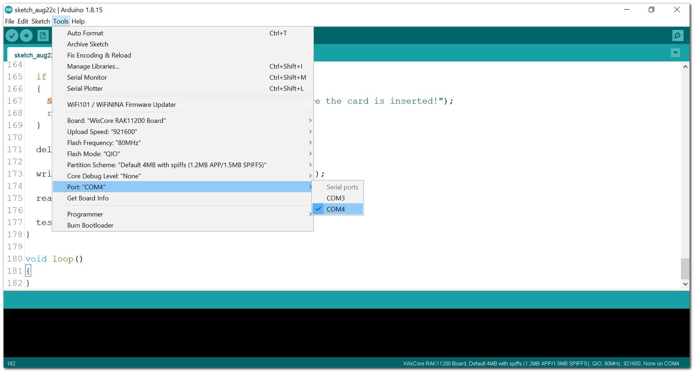Open the Sketch menu
Image resolution: width=696 pixels, height=374 pixels.
pos(41,21)
